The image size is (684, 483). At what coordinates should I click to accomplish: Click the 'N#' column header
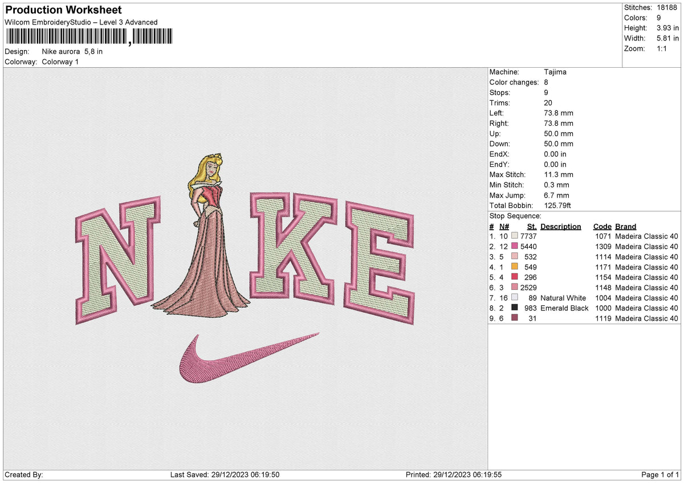504,226
